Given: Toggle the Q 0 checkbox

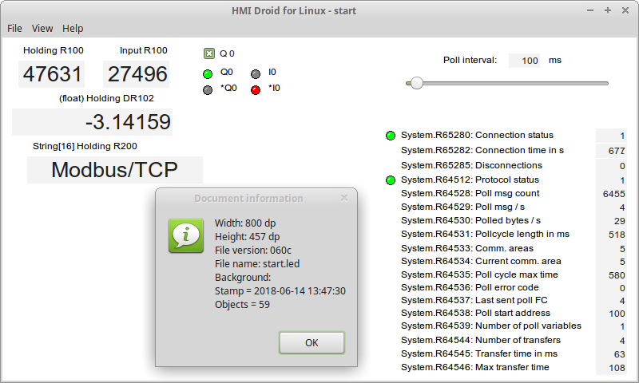Looking at the screenshot, I should [209, 53].
